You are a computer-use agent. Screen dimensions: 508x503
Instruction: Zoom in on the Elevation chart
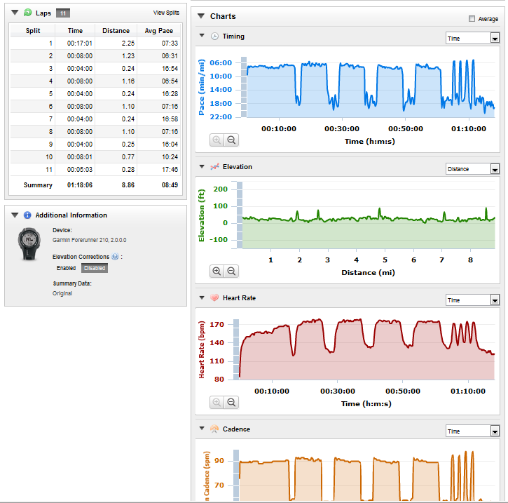click(217, 271)
